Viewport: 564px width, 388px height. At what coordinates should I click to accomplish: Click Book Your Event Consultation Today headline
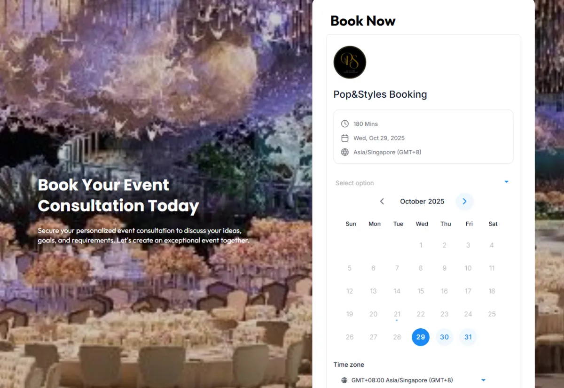point(118,195)
